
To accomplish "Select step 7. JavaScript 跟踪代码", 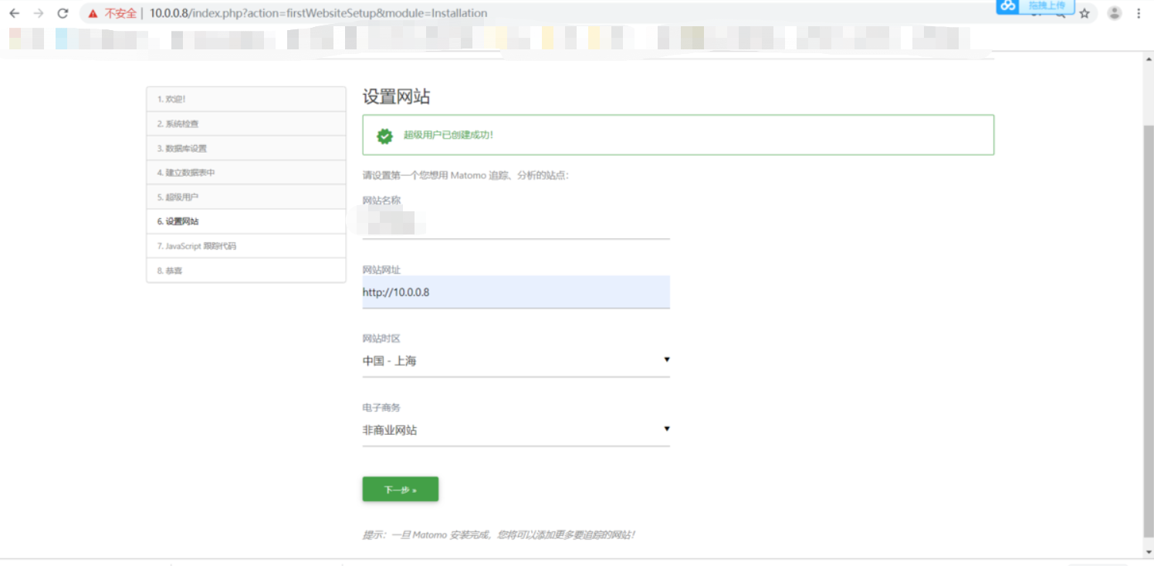I will [246, 246].
